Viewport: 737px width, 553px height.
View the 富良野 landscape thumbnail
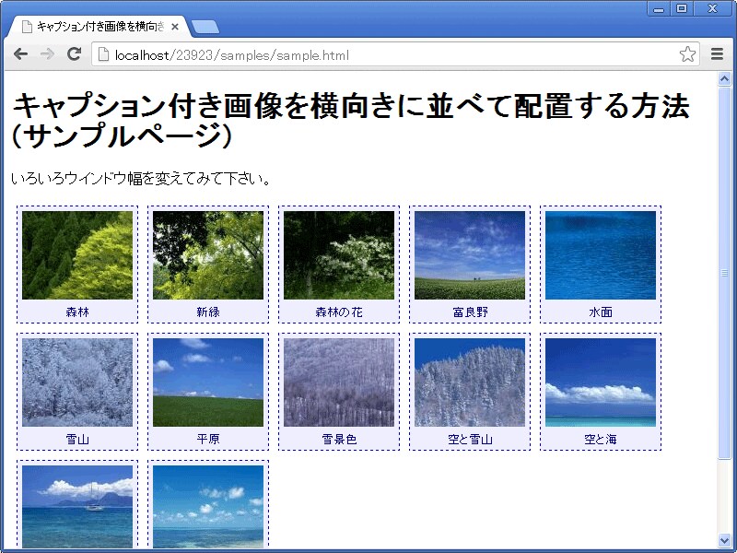coord(469,253)
